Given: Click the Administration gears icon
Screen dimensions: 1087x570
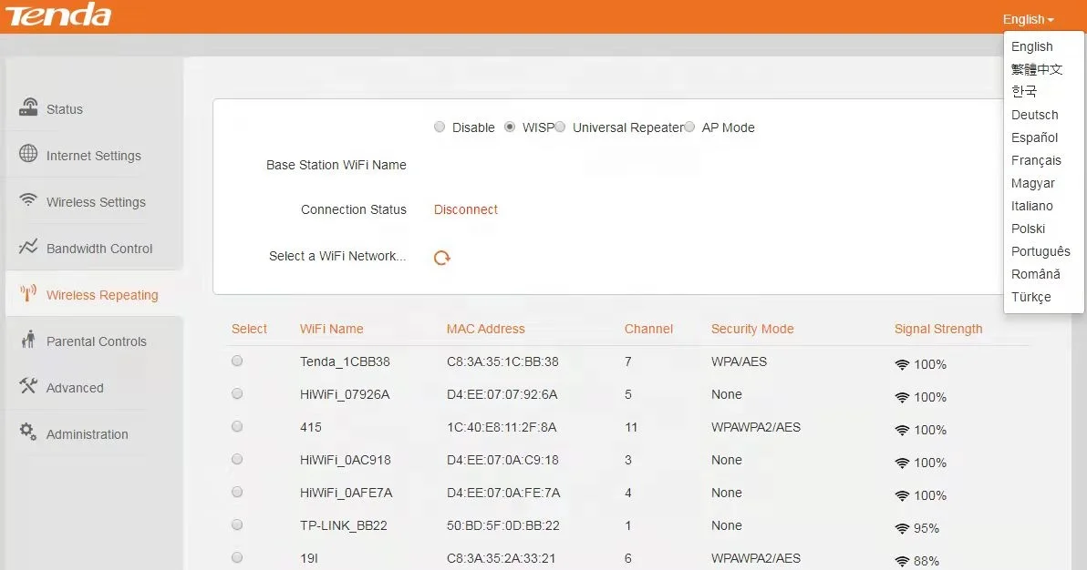Looking at the screenshot, I should point(28,433).
